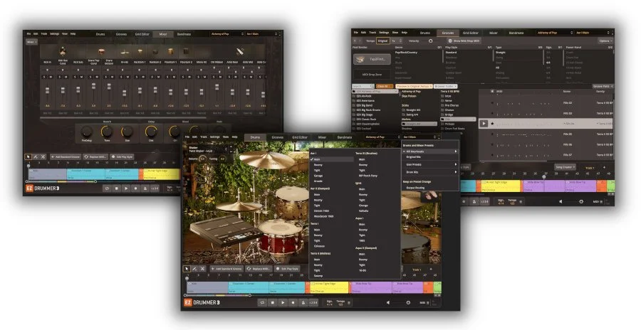Mute the Kick In mixer channel

coord(51,77)
